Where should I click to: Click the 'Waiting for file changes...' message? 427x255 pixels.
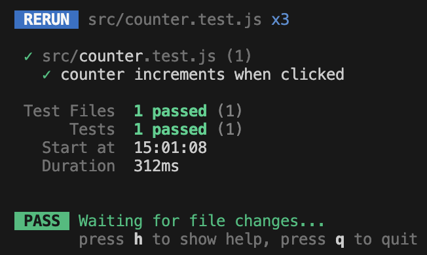(201, 221)
